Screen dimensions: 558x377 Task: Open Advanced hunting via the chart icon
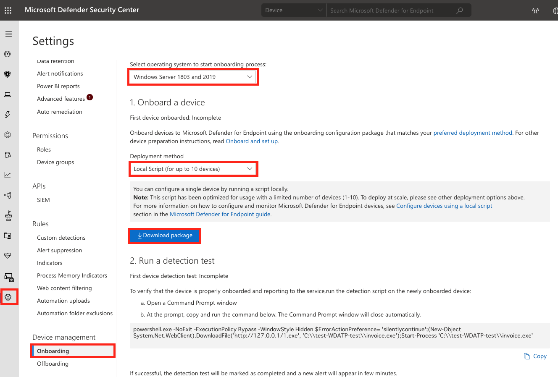pos(8,175)
